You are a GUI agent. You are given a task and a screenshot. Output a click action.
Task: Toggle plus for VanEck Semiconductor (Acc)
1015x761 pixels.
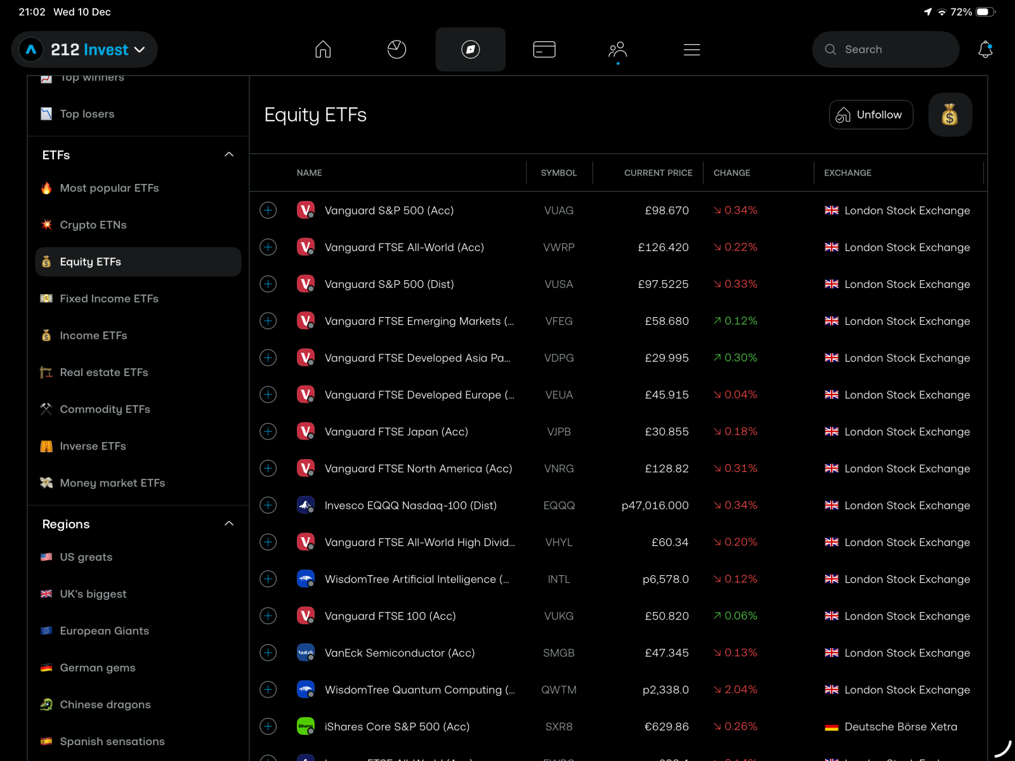(x=268, y=653)
